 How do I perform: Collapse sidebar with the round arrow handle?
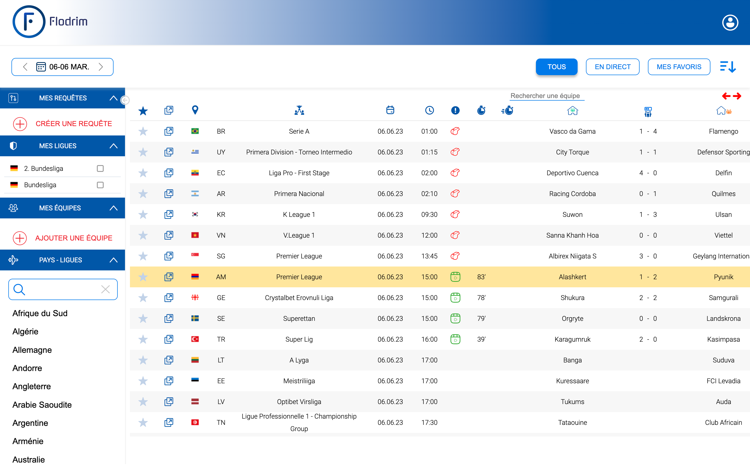tap(125, 100)
